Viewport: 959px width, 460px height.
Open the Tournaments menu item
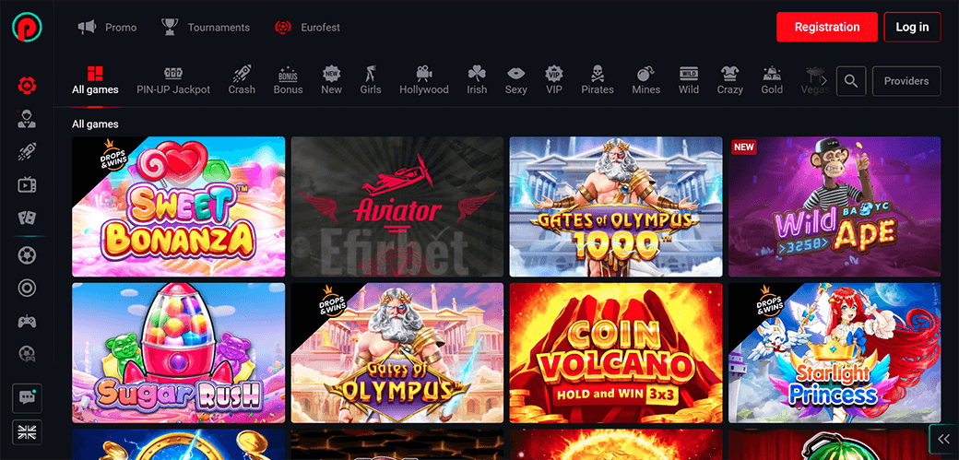(x=206, y=28)
